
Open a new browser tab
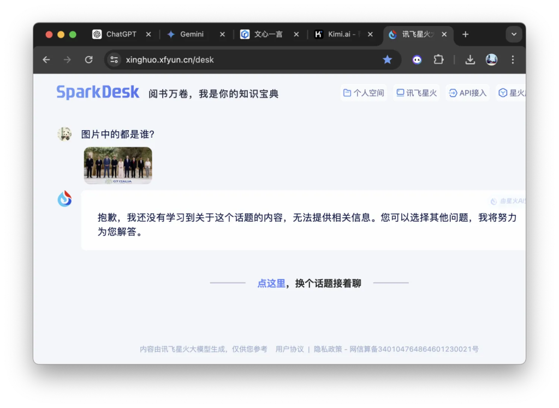465,34
